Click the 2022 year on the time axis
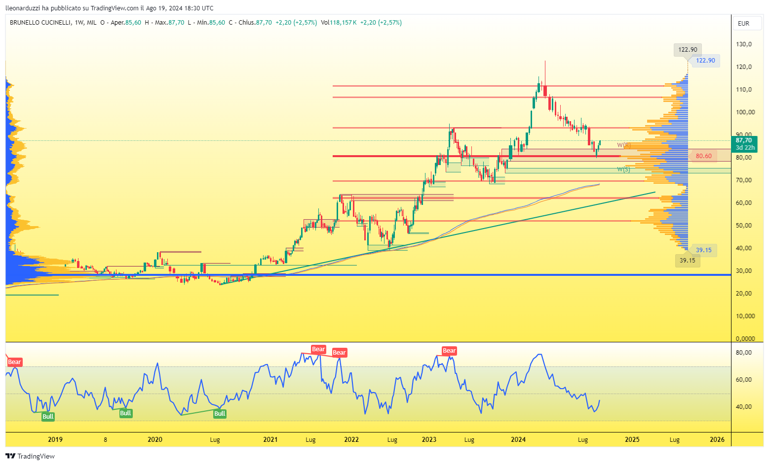Screen dimensions: 769x465 [351, 439]
